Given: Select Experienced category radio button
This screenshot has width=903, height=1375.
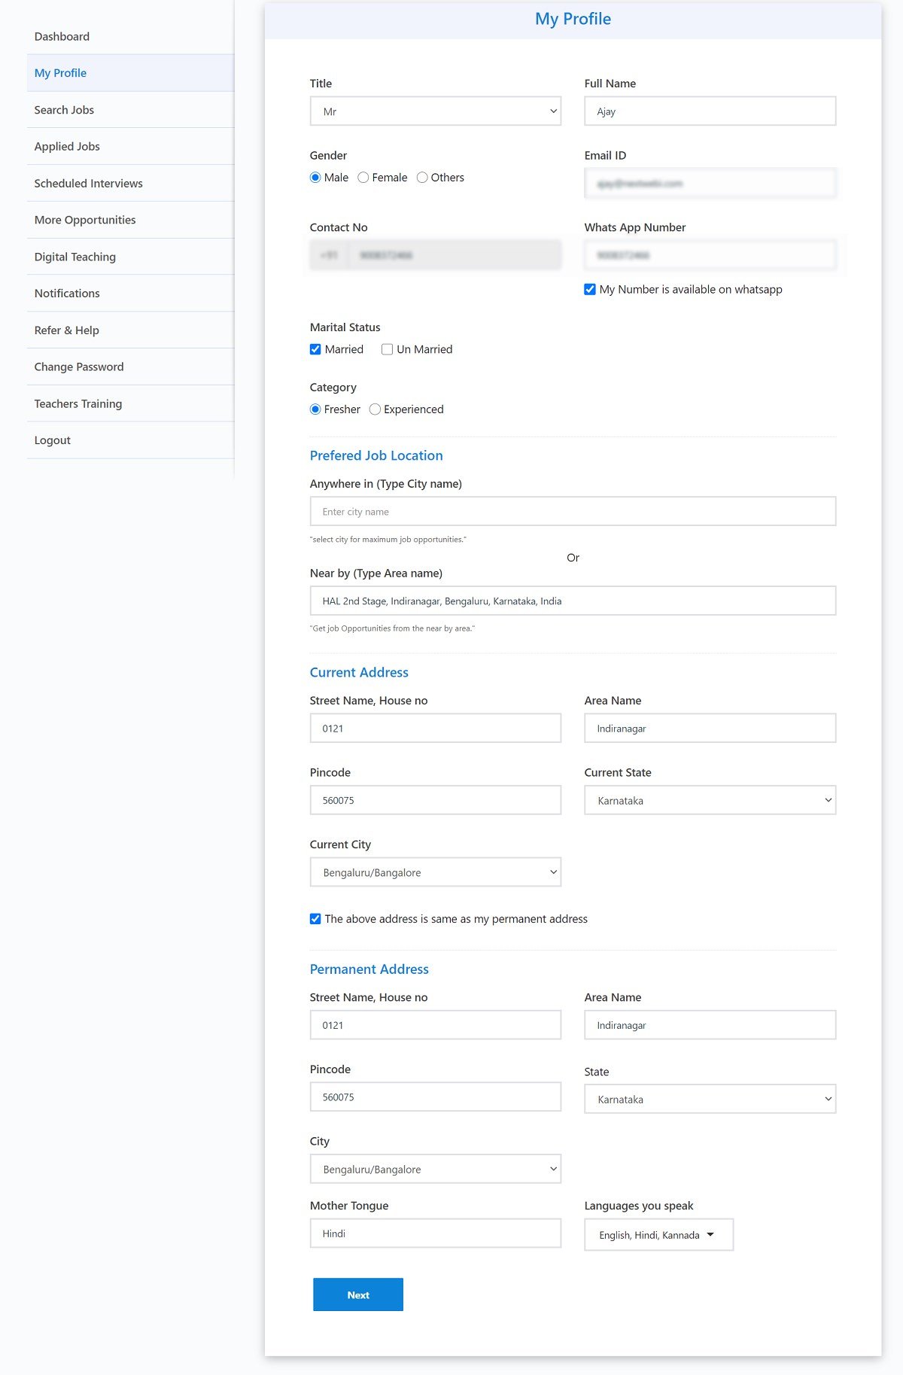Looking at the screenshot, I should click(375, 409).
